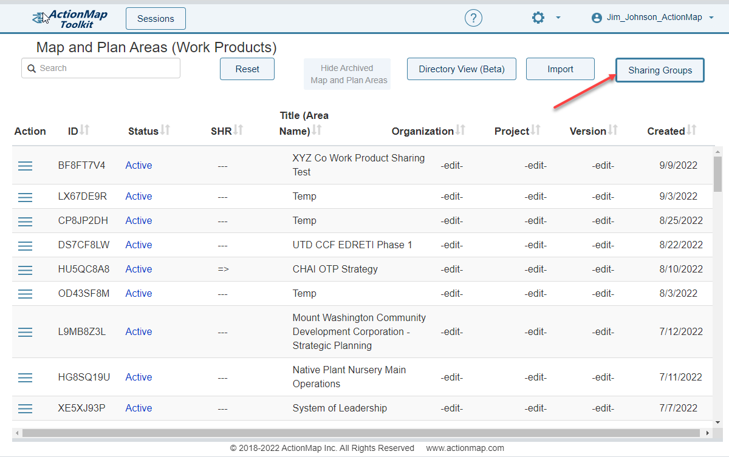This screenshot has width=729, height=457.
Task: Select title 'CHAI OTP Strategy'
Action: tap(335, 269)
